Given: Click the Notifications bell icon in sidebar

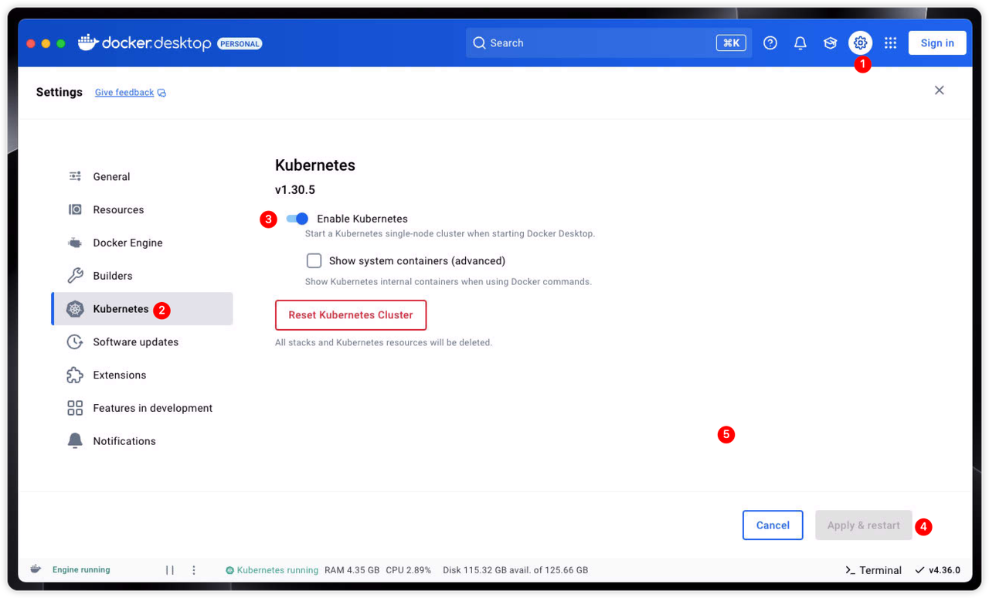Looking at the screenshot, I should click(75, 441).
